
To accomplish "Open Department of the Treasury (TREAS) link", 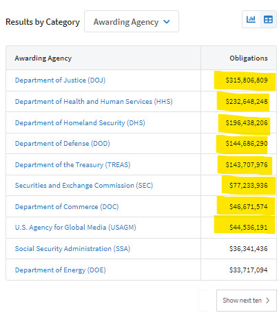I will 72,165.
